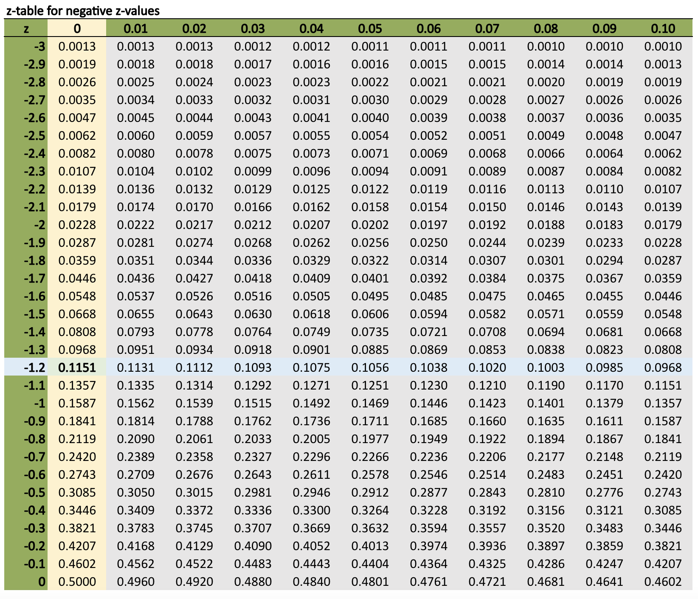The image size is (698, 599).
Task: Select 0.1977 in row -0.8
Action: tap(370, 439)
